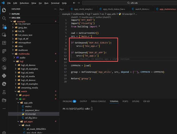Open Source Control with 10 badge
Viewport: 177px width, 134px height.
(4, 27)
